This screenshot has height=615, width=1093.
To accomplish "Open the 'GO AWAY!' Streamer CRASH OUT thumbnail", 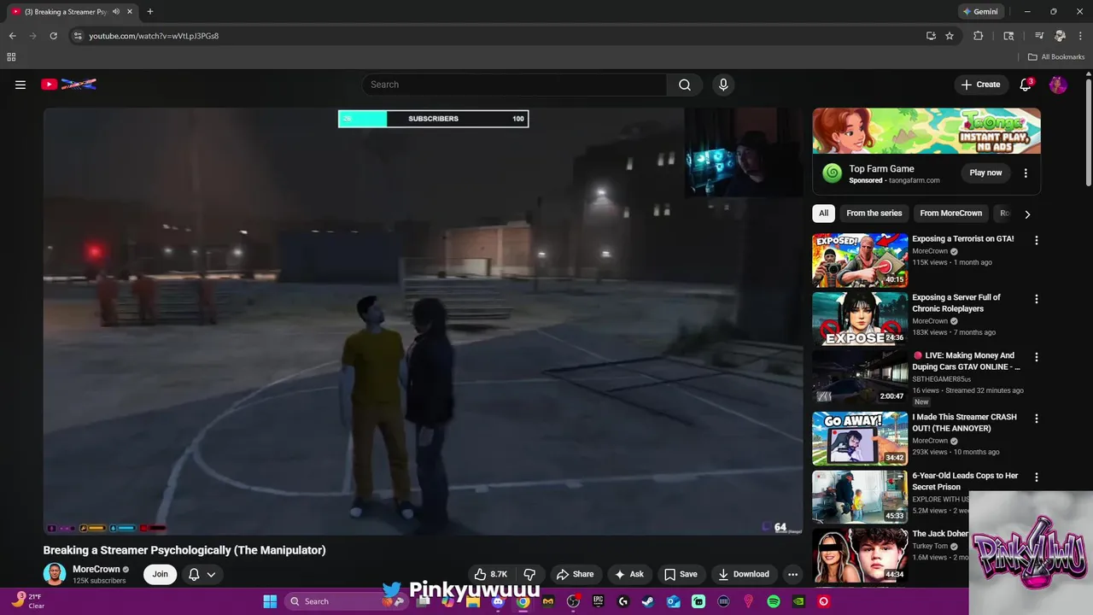I will 860,438.
